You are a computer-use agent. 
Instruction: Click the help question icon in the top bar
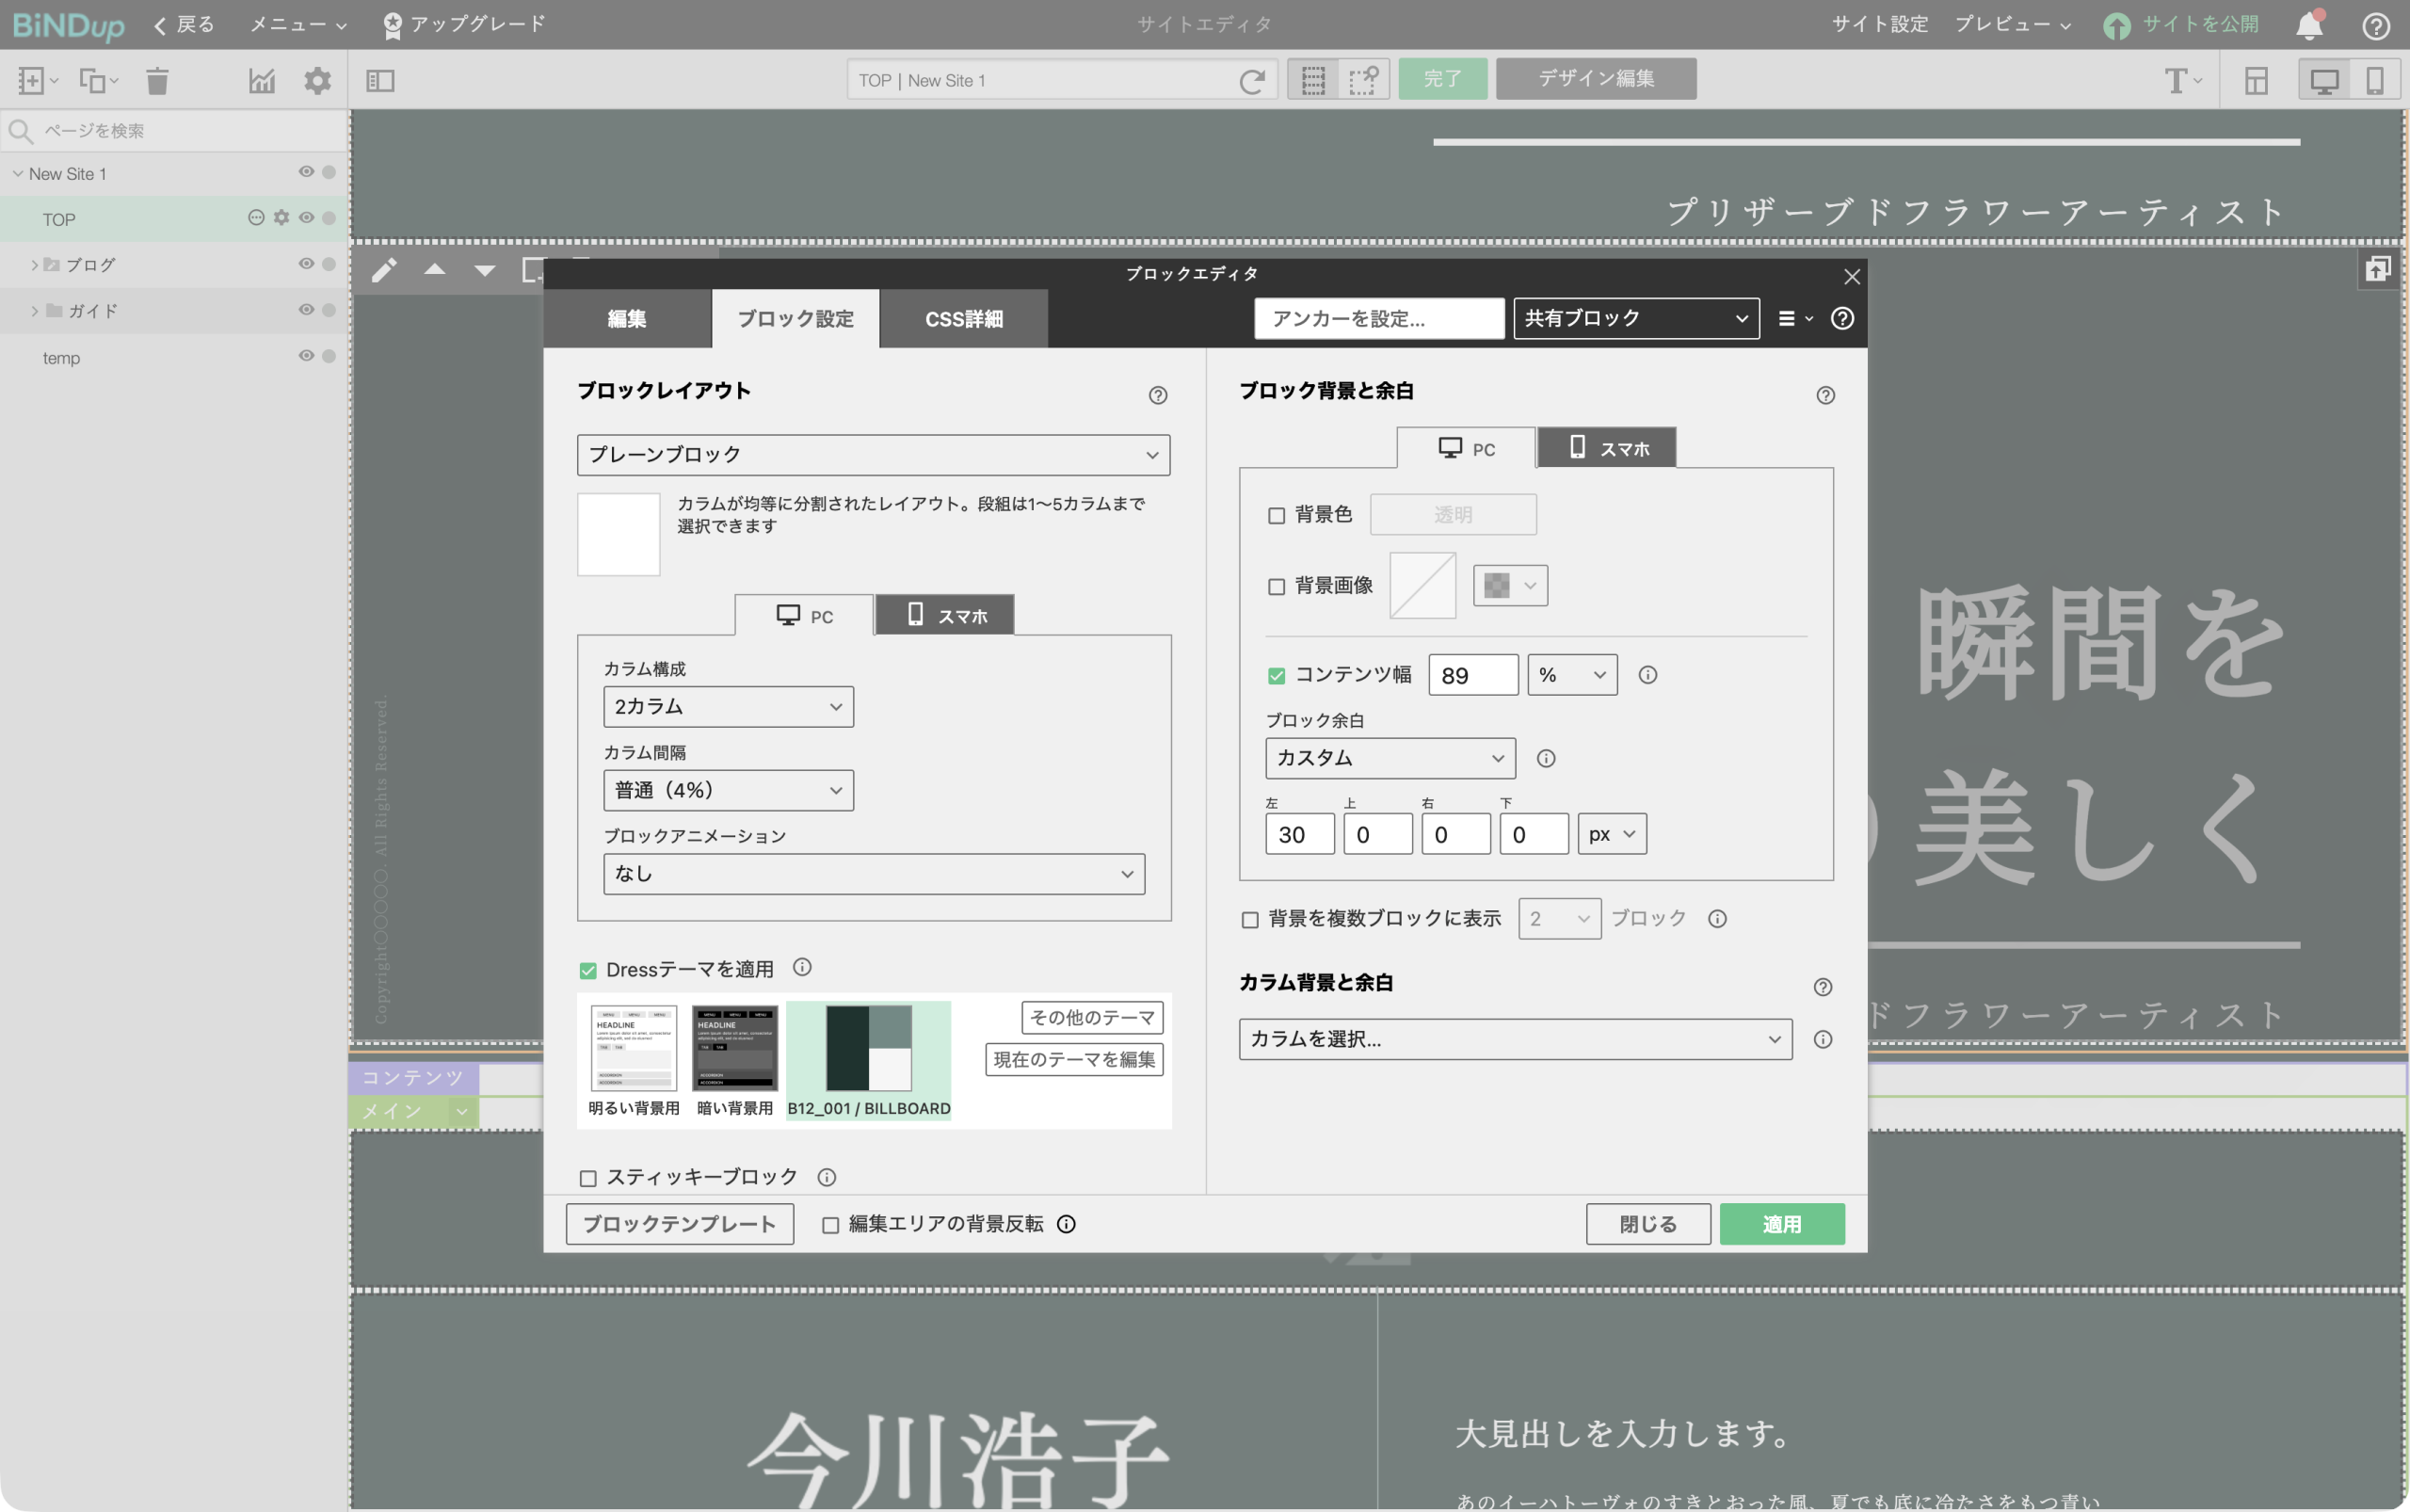tap(2376, 25)
